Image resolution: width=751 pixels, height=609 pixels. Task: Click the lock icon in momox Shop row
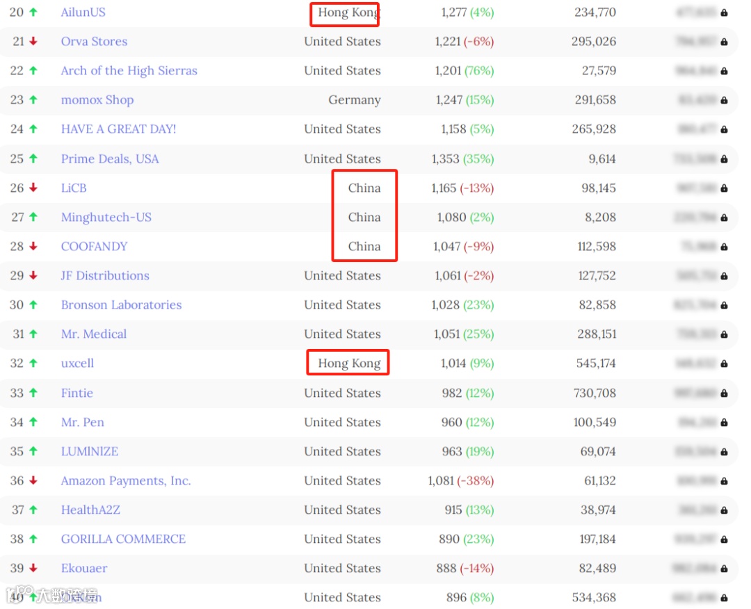[x=724, y=101]
